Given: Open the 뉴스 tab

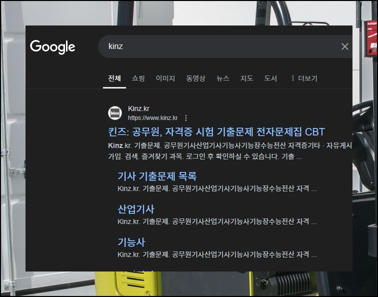Looking at the screenshot, I should click(x=223, y=78).
